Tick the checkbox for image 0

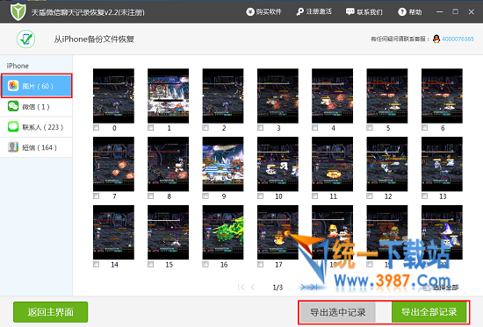[96, 128]
